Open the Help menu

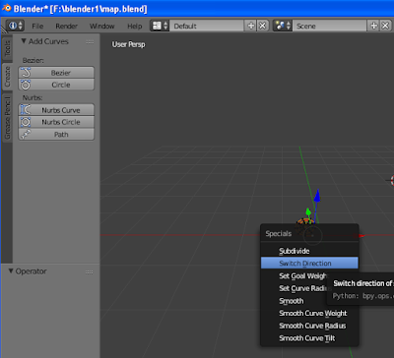pos(135,26)
